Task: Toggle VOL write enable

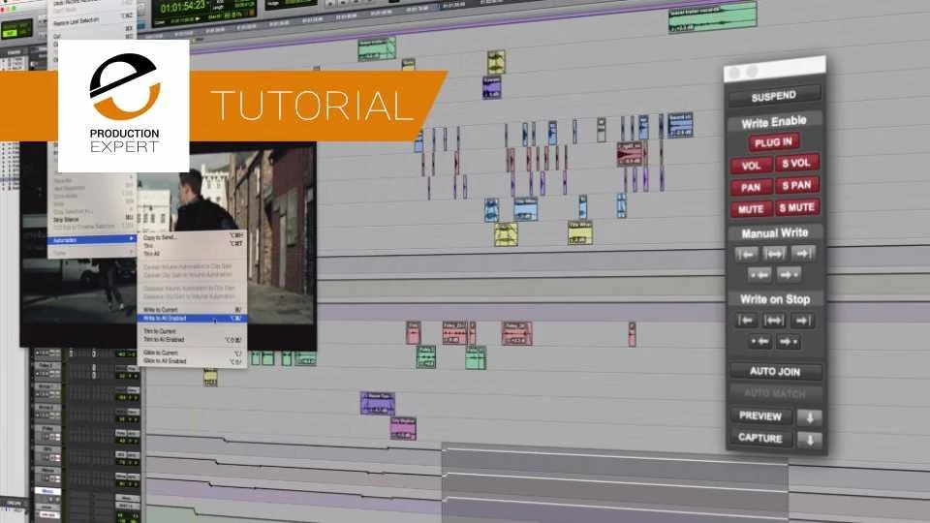Action: (x=751, y=166)
